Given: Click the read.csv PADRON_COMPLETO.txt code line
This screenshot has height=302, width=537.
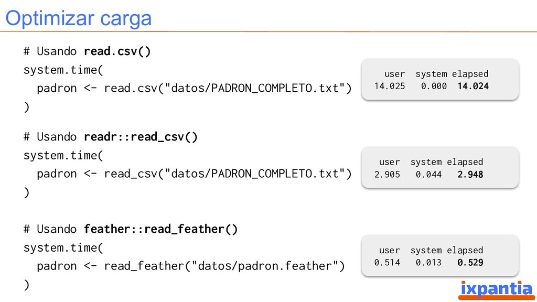Looking at the screenshot, I should [x=194, y=88].
